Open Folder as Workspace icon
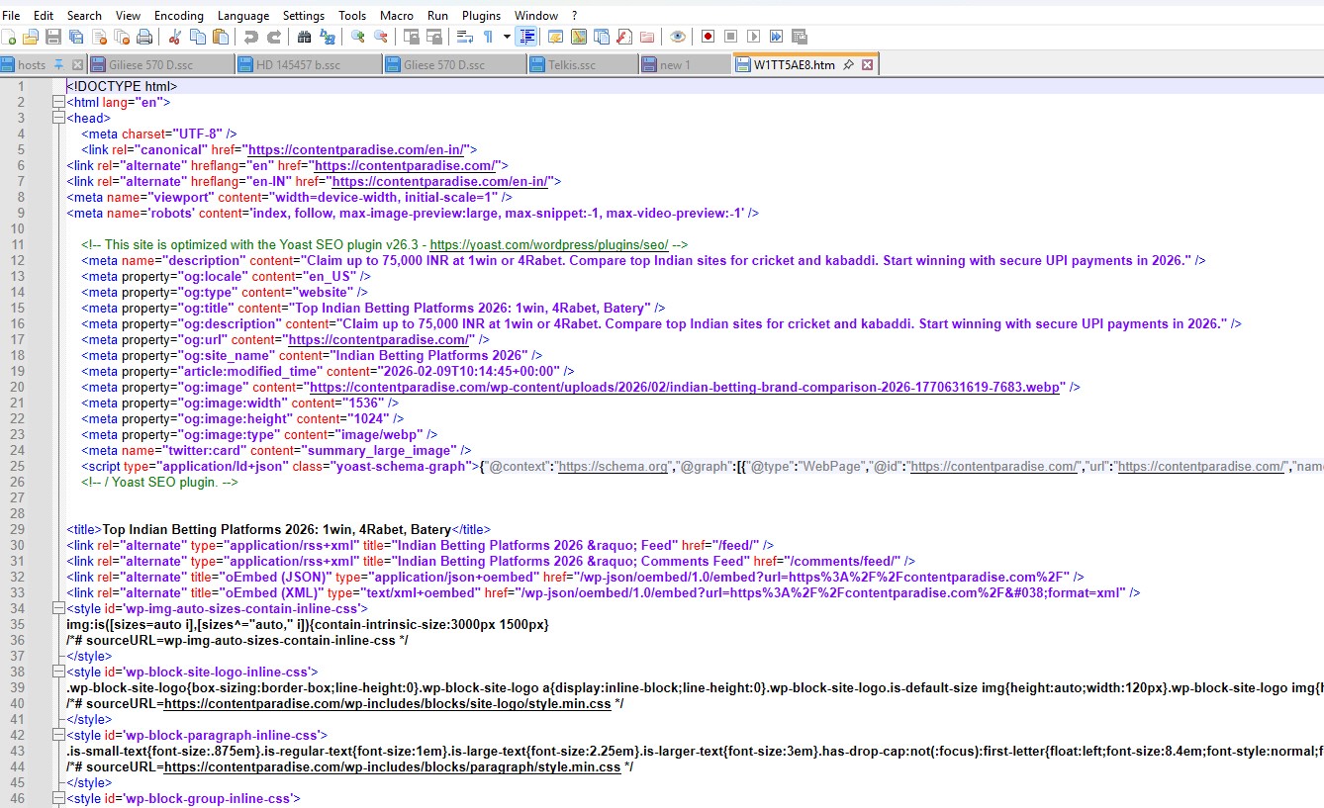The image size is (1324, 808). point(647,37)
